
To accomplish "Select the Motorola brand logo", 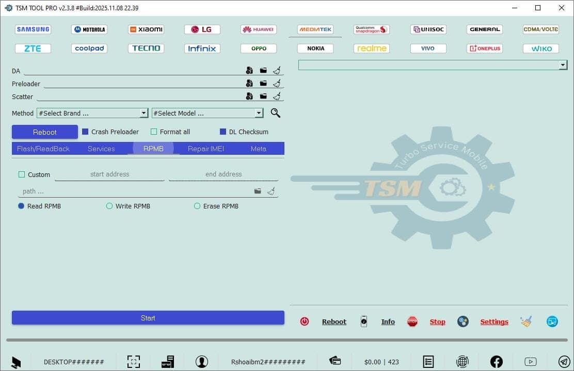I will pos(89,29).
